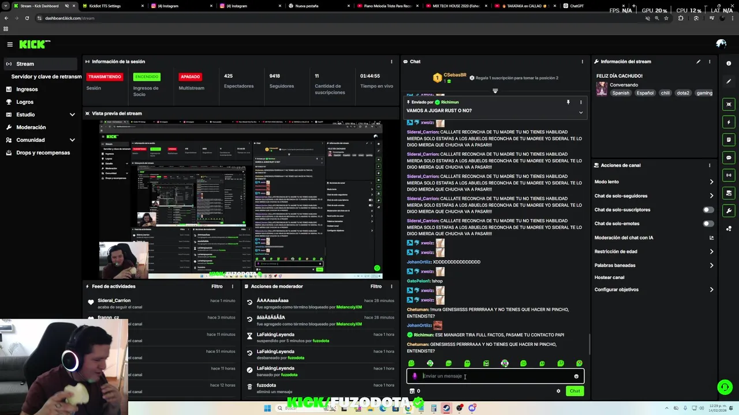Click the chat panel scrollbar
The height and width of the screenshot is (415, 739).
click(x=589, y=345)
